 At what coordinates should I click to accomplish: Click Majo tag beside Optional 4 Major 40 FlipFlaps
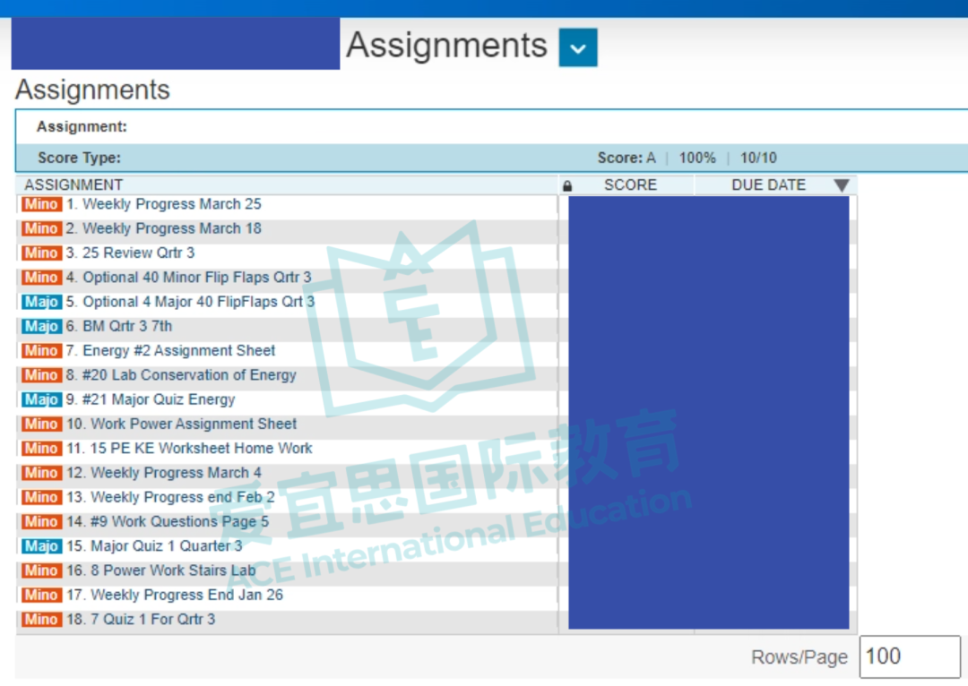tap(41, 302)
